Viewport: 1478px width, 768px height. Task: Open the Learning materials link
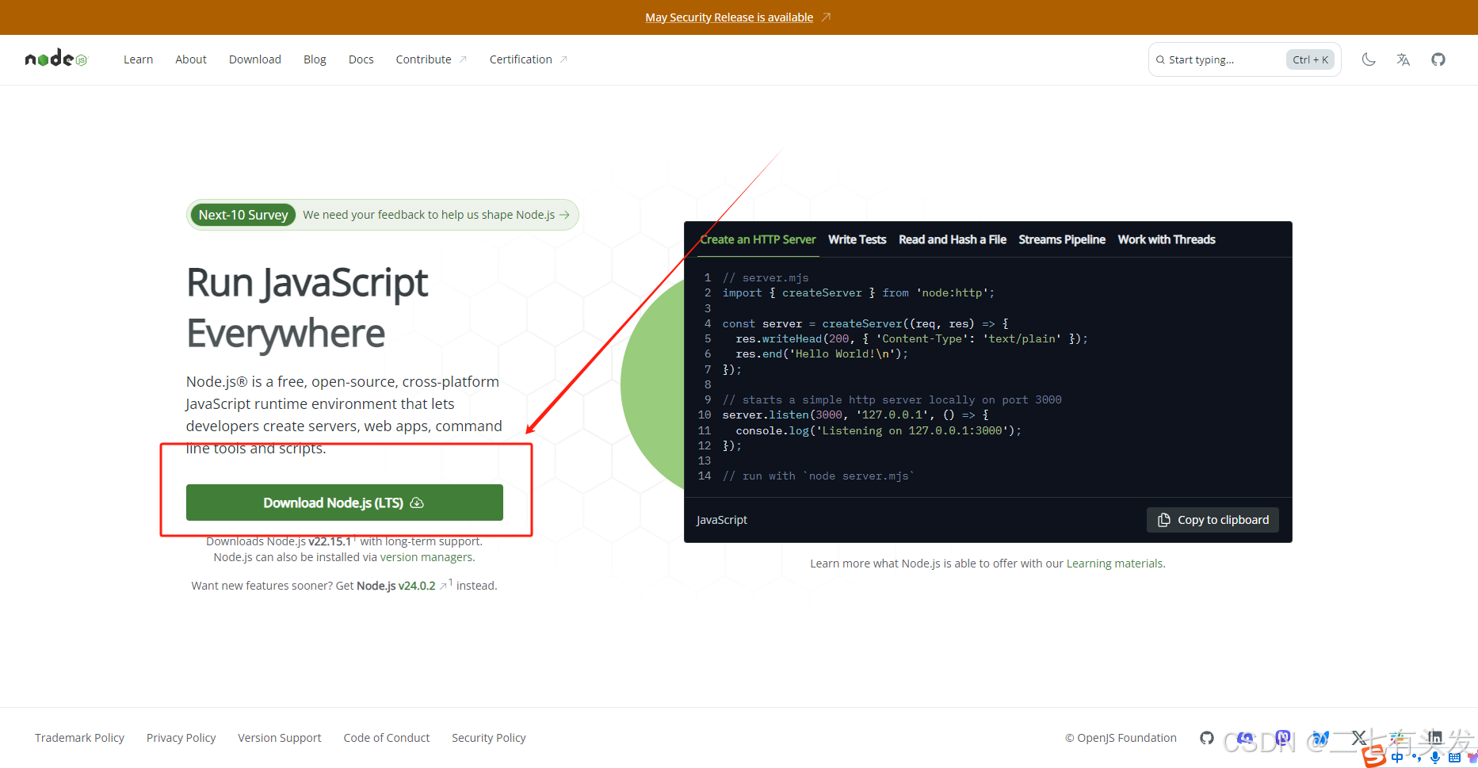pos(1115,564)
